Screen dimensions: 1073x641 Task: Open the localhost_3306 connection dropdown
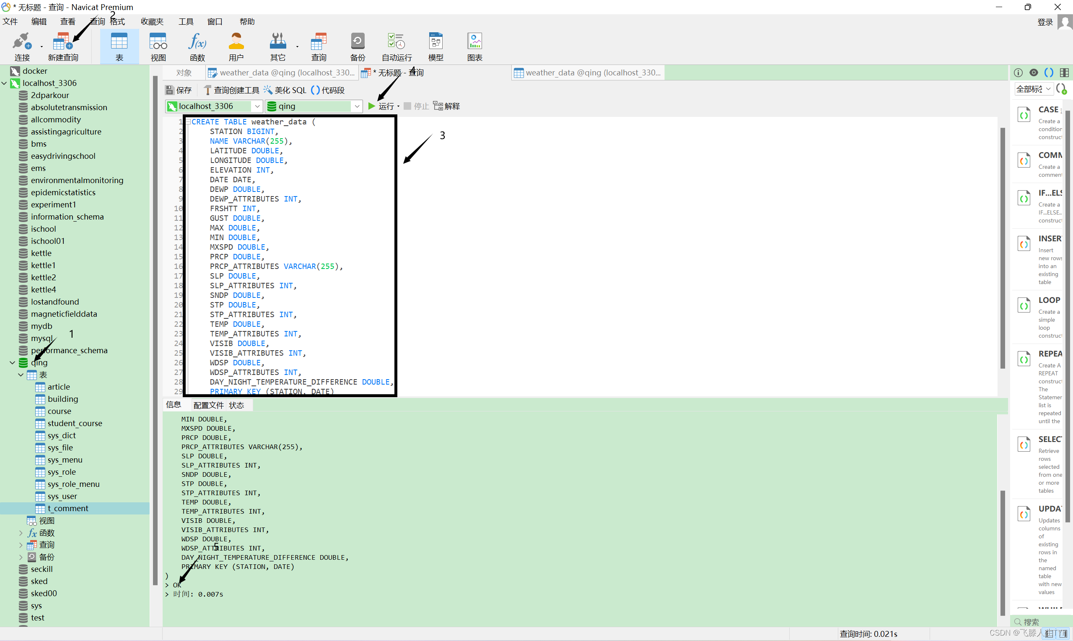click(x=257, y=106)
